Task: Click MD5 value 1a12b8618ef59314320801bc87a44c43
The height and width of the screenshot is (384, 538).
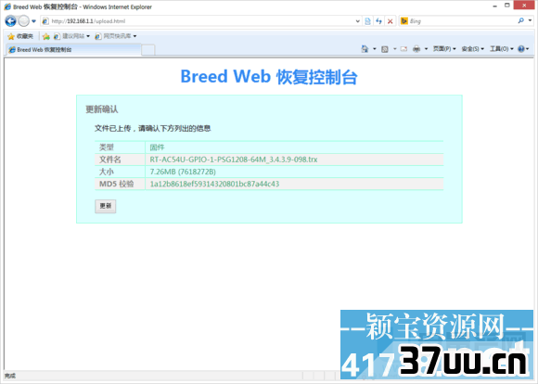Action: [x=214, y=184]
